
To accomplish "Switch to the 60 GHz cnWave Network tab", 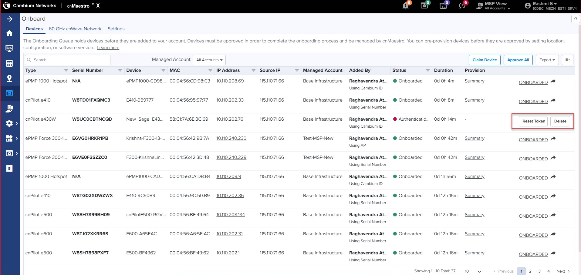I will point(75,29).
